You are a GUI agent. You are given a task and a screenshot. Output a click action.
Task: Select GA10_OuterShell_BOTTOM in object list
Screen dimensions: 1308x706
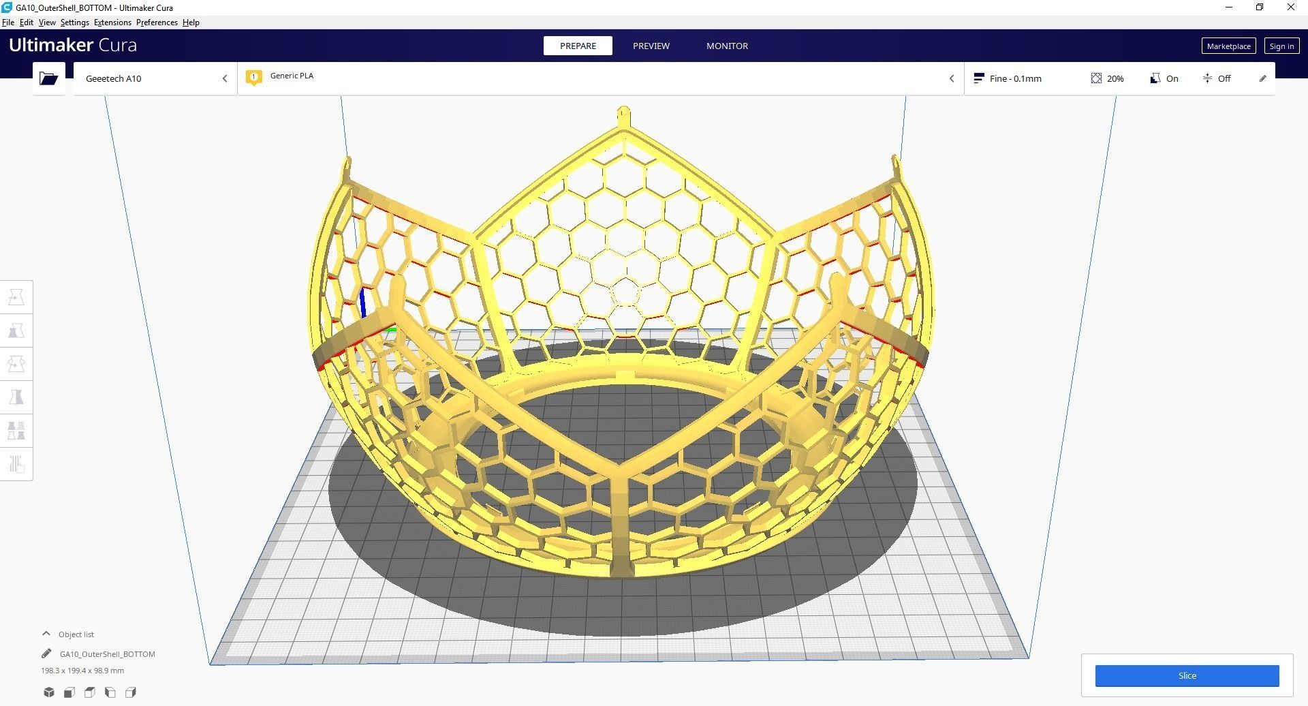click(x=108, y=654)
